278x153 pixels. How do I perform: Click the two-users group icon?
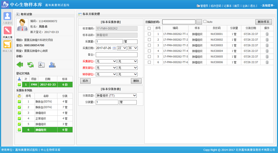(x=52, y=65)
